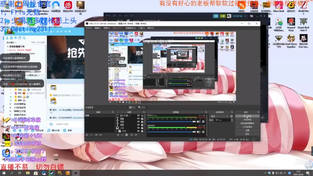Open the Tools menu in OBS
313x176 pixels.
(x=141, y=28)
